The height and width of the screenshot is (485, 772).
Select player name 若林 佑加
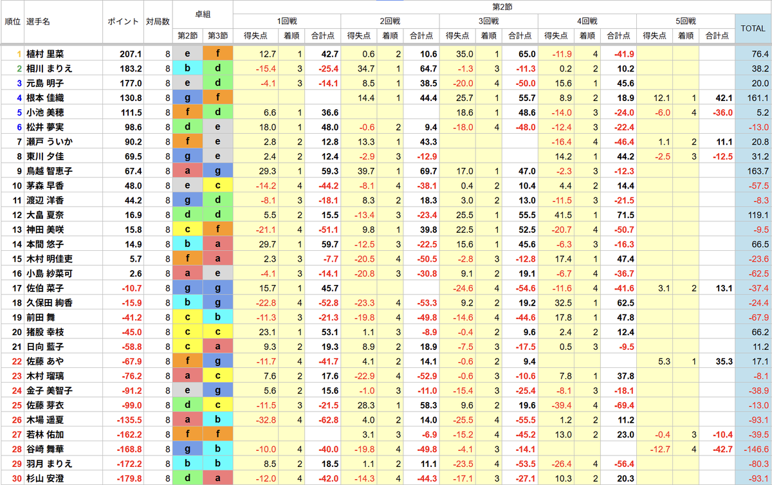coord(45,435)
